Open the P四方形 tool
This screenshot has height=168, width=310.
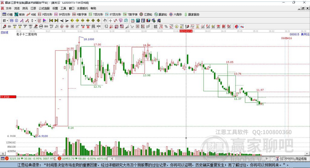45,15
